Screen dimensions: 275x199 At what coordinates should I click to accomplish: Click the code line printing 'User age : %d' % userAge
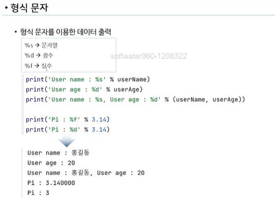(84, 89)
